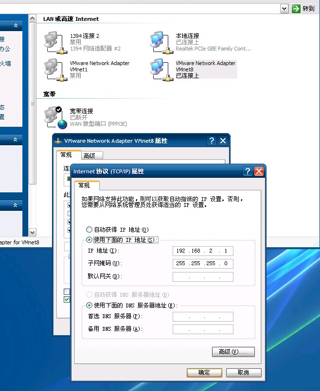The width and height of the screenshot is (320, 391).
Task: Confirm with the 确定 button
Action: [204, 373]
